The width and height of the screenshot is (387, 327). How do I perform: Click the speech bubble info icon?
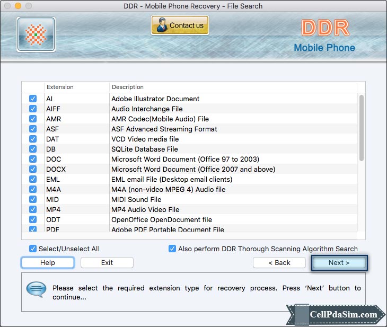pyautogui.click(x=37, y=289)
